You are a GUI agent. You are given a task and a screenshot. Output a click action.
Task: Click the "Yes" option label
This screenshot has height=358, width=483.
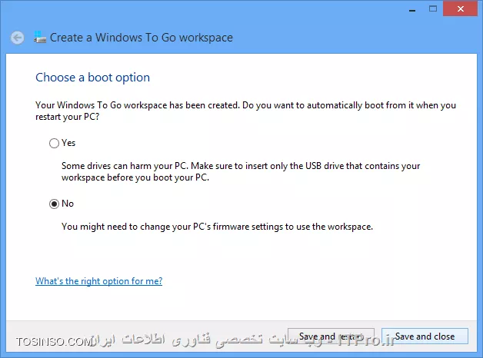pos(68,143)
